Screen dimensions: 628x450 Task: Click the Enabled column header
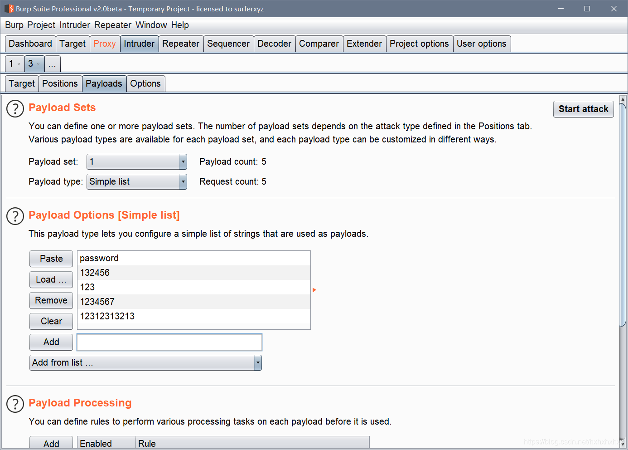point(106,443)
